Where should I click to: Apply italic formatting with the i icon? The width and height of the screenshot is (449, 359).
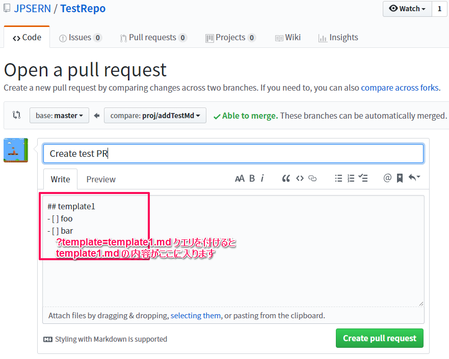pos(262,179)
